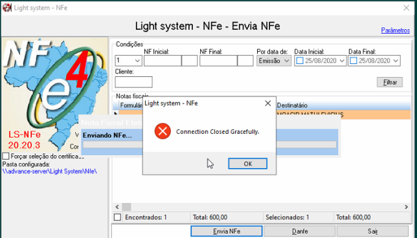
Task: Toggle the select-all checkbox beside Encontrados
Action: coord(117,217)
